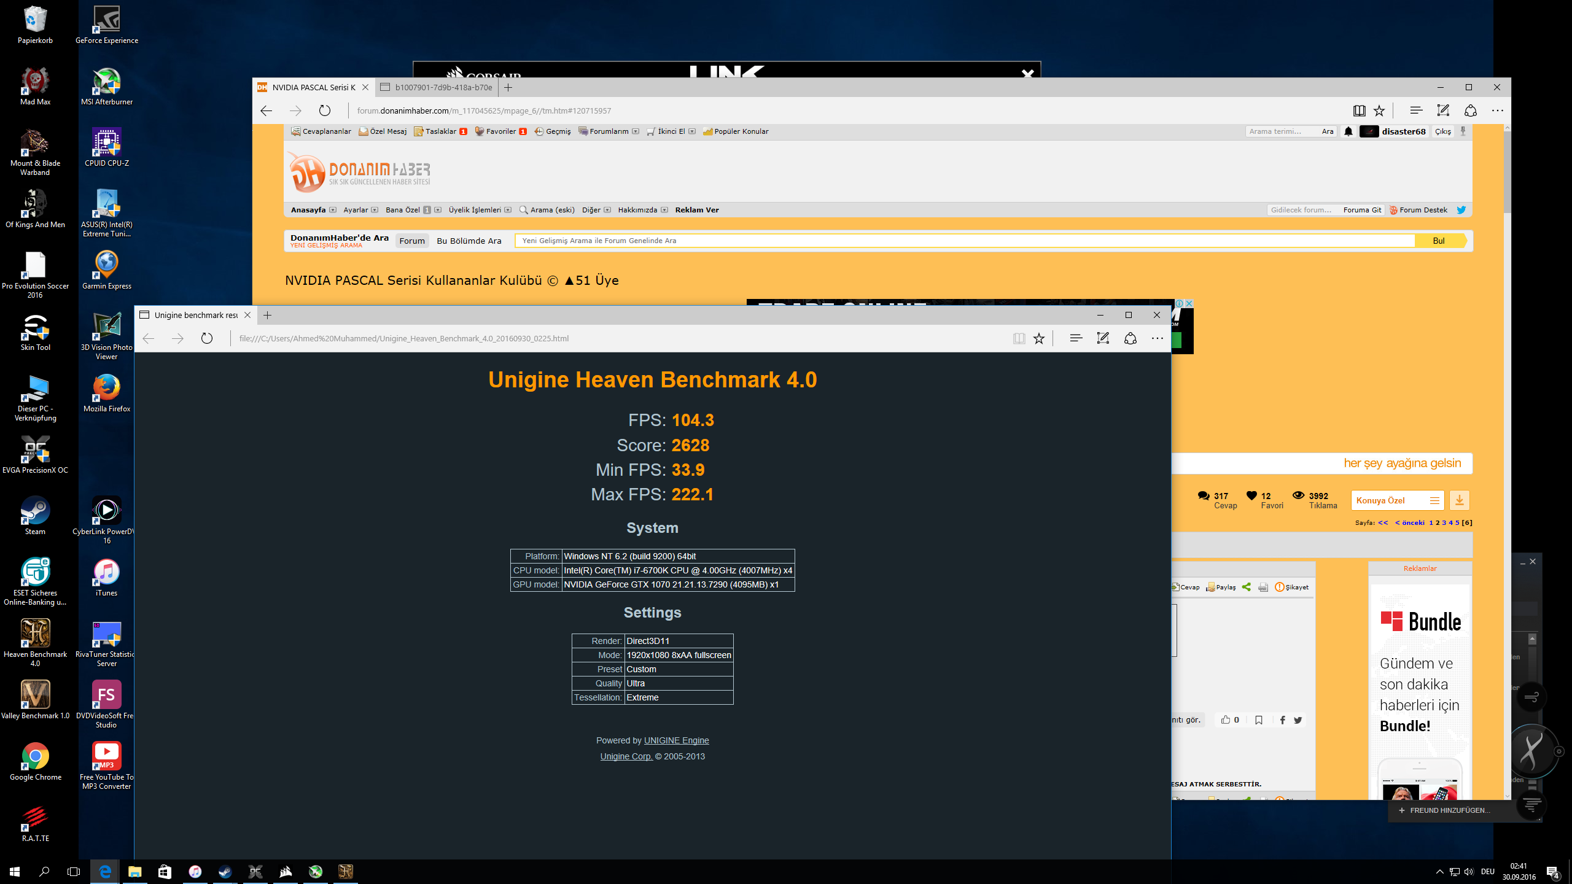Open GeForce Experience desktop shortcut
1572x884 pixels.
tap(107, 25)
